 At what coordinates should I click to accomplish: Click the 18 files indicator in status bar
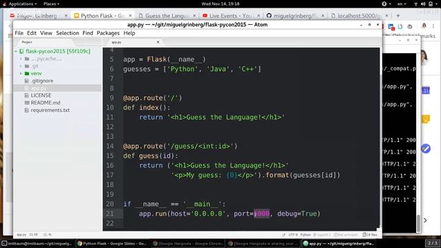(x=370, y=234)
